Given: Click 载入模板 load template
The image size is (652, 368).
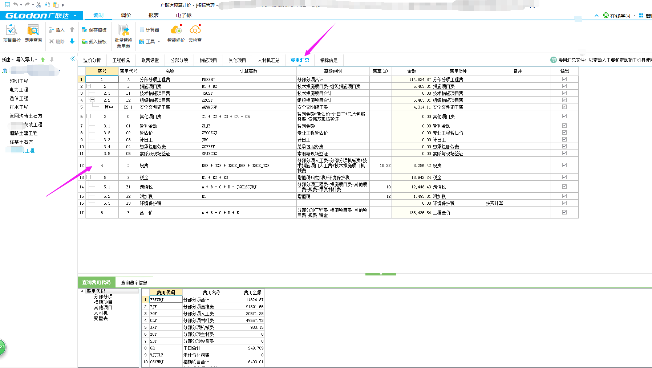Looking at the screenshot, I should coord(94,41).
